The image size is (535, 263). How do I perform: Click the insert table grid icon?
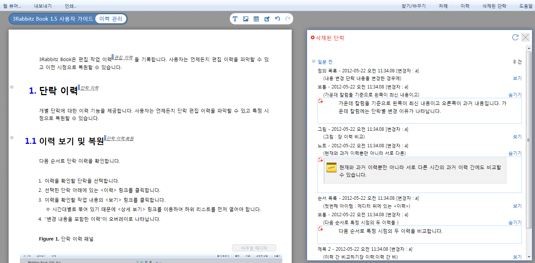pyautogui.click(x=256, y=19)
